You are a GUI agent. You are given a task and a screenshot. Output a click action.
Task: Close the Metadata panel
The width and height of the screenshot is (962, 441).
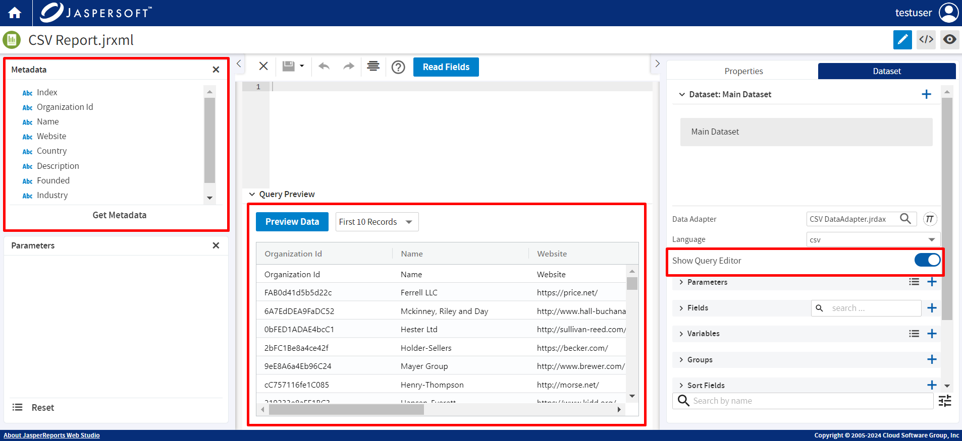click(216, 70)
